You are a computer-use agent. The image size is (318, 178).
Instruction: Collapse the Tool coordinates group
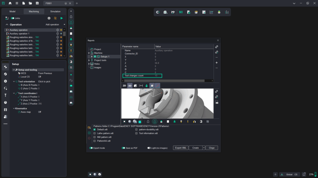(14, 93)
